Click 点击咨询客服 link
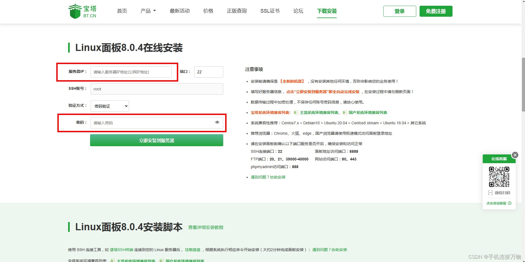The height and width of the screenshot is (262, 525). 496,203
